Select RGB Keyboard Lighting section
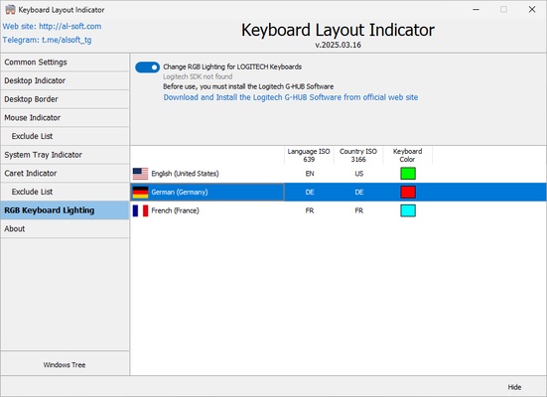This screenshot has height=397, width=547. tap(65, 210)
